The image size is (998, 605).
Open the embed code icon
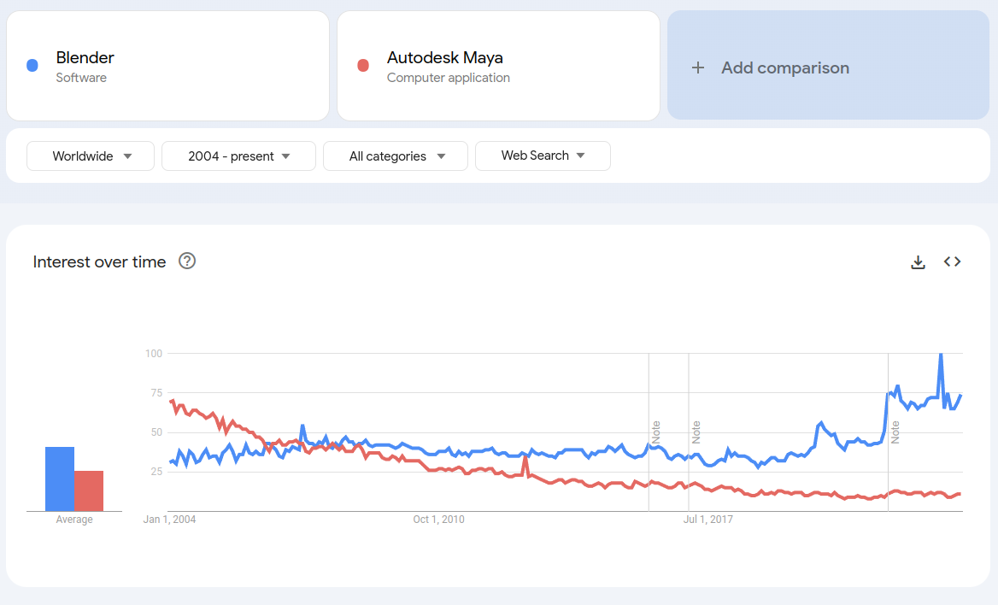point(953,262)
